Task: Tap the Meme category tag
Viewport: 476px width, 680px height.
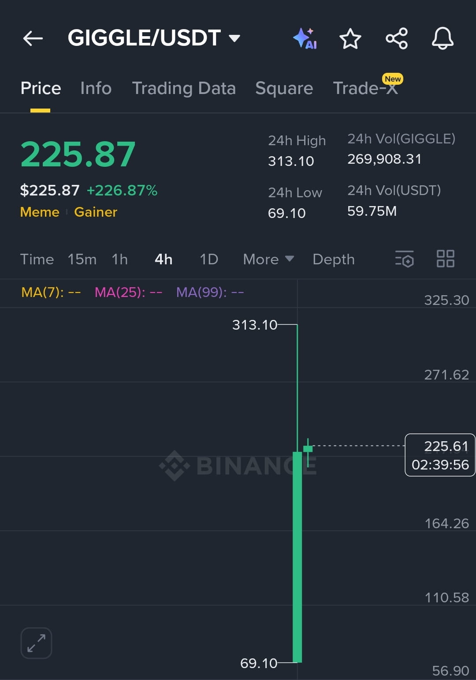Action: (40, 212)
